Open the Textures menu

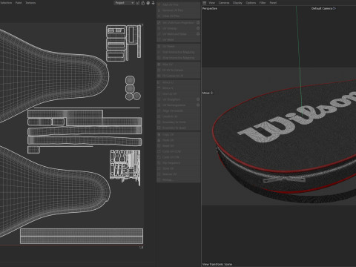tap(30, 3)
